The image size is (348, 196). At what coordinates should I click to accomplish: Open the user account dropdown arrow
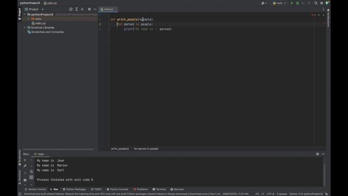click(x=266, y=3)
